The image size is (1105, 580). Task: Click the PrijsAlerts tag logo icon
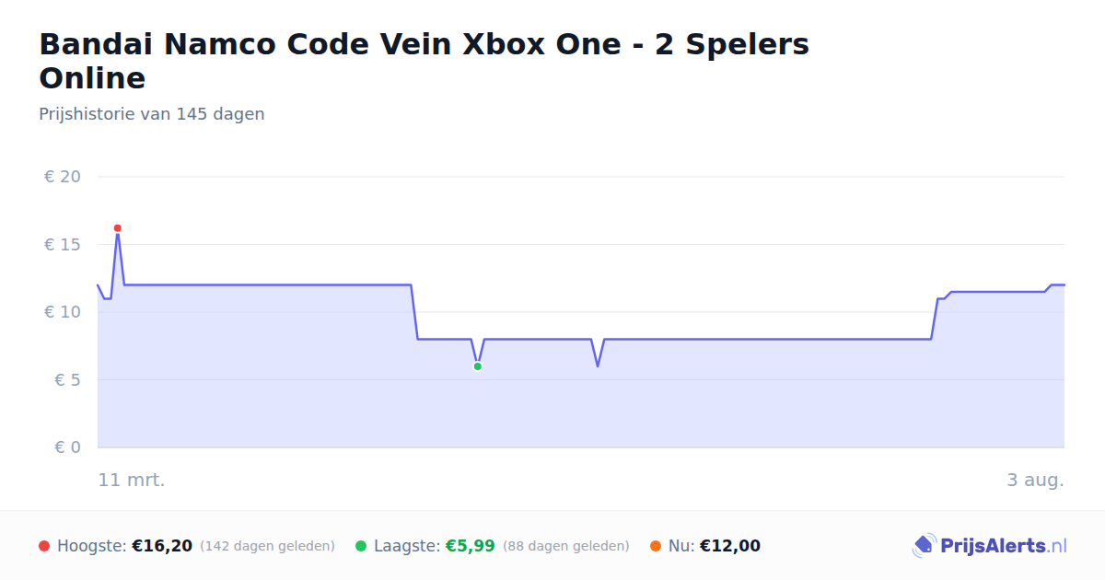pyautogui.click(x=924, y=546)
